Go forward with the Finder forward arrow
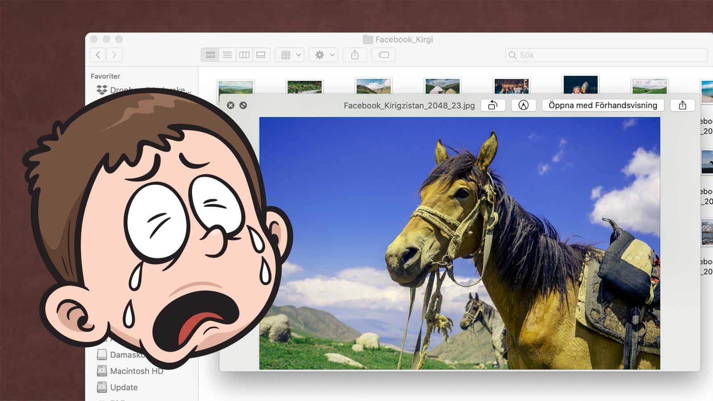Viewport: 713px width, 401px height. (x=114, y=55)
